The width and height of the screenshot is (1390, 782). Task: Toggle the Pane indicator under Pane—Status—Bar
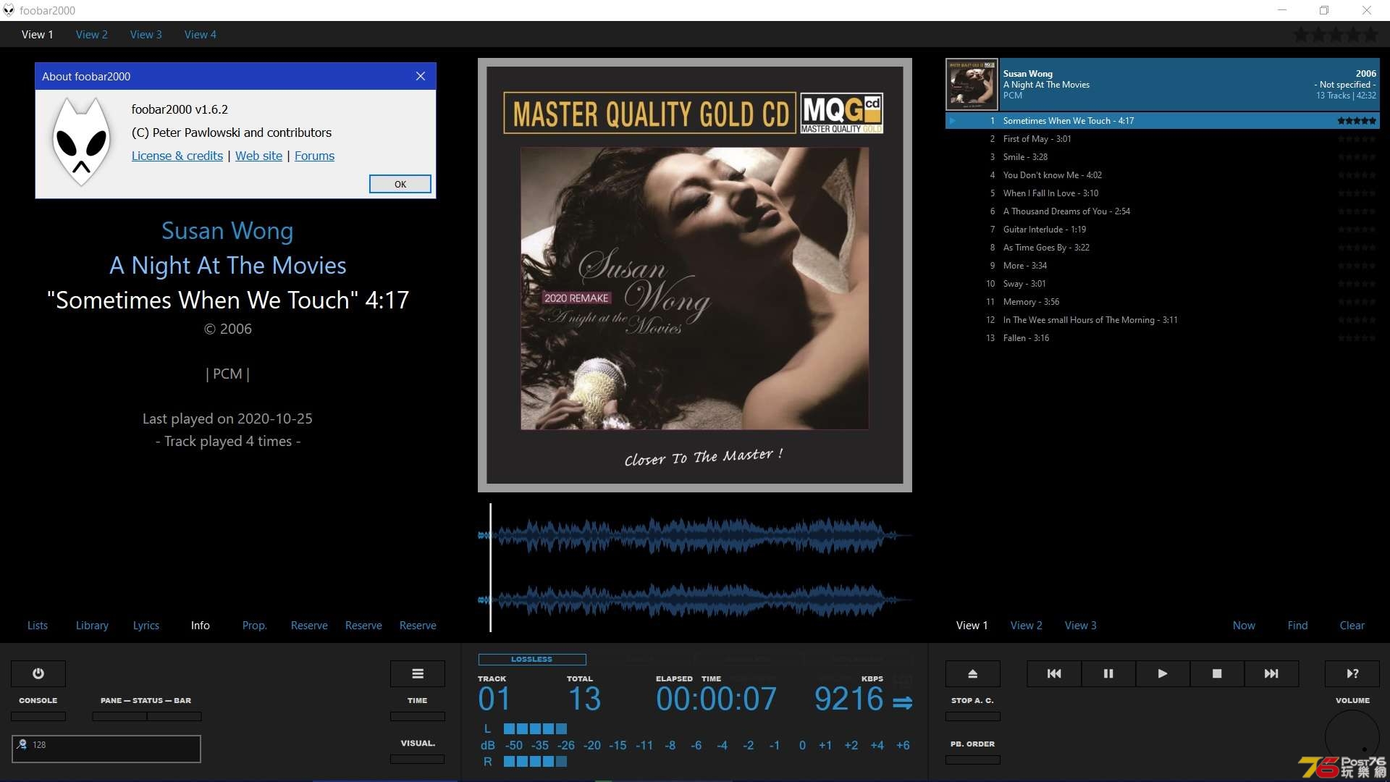pyautogui.click(x=119, y=716)
